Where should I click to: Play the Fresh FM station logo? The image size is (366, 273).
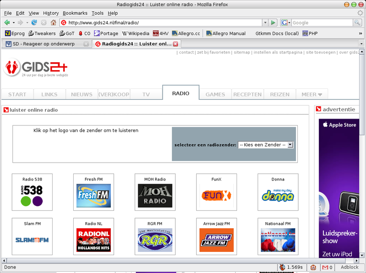[x=94, y=196]
